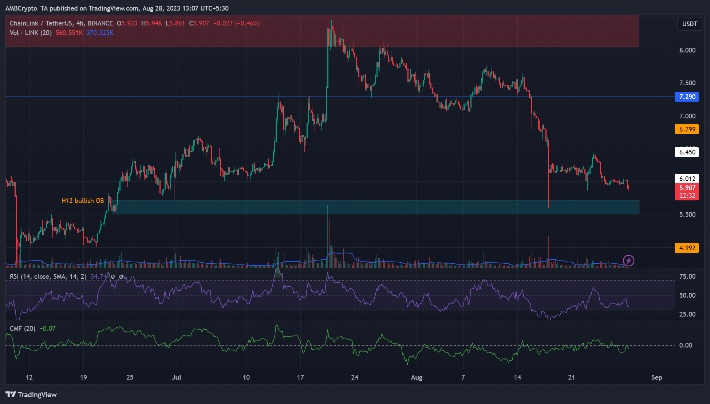Click the orange 6.799 price level label

(x=687, y=129)
